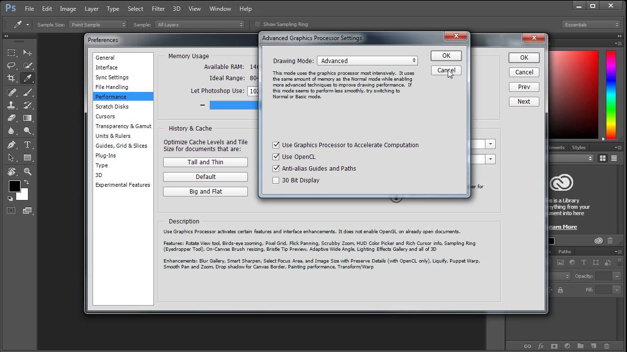
Task: Open Eyedropper tool preset picker arrow
Action: coord(27,24)
